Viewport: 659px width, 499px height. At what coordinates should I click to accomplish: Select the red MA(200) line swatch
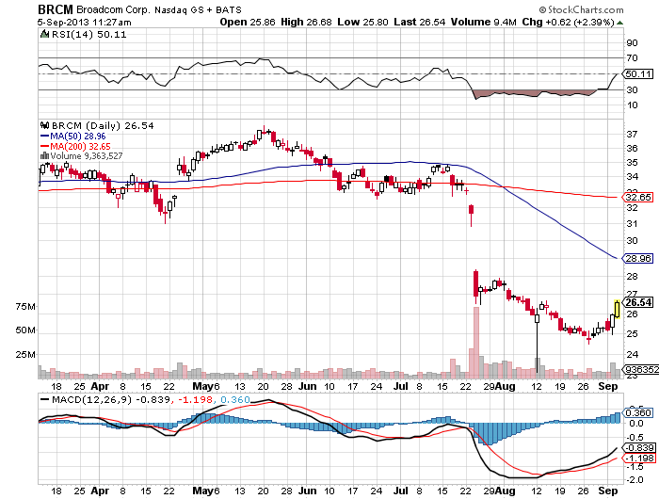(x=44, y=146)
